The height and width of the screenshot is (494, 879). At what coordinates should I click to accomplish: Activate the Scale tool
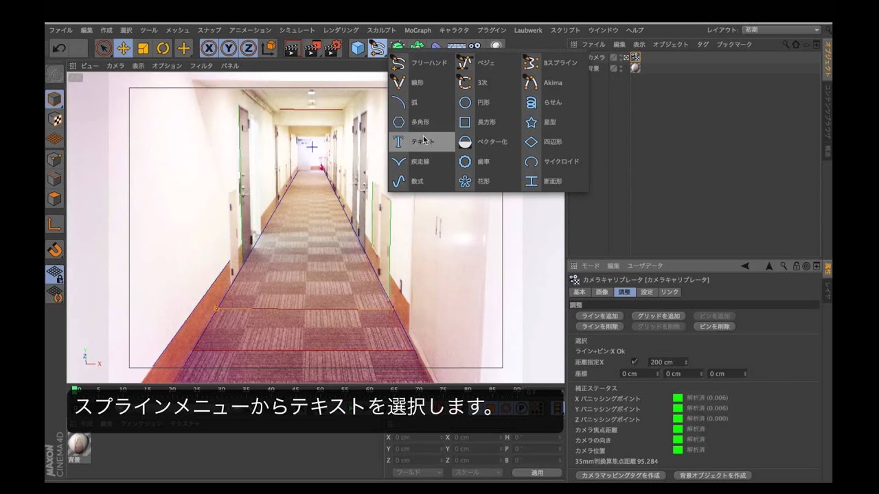coord(144,48)
